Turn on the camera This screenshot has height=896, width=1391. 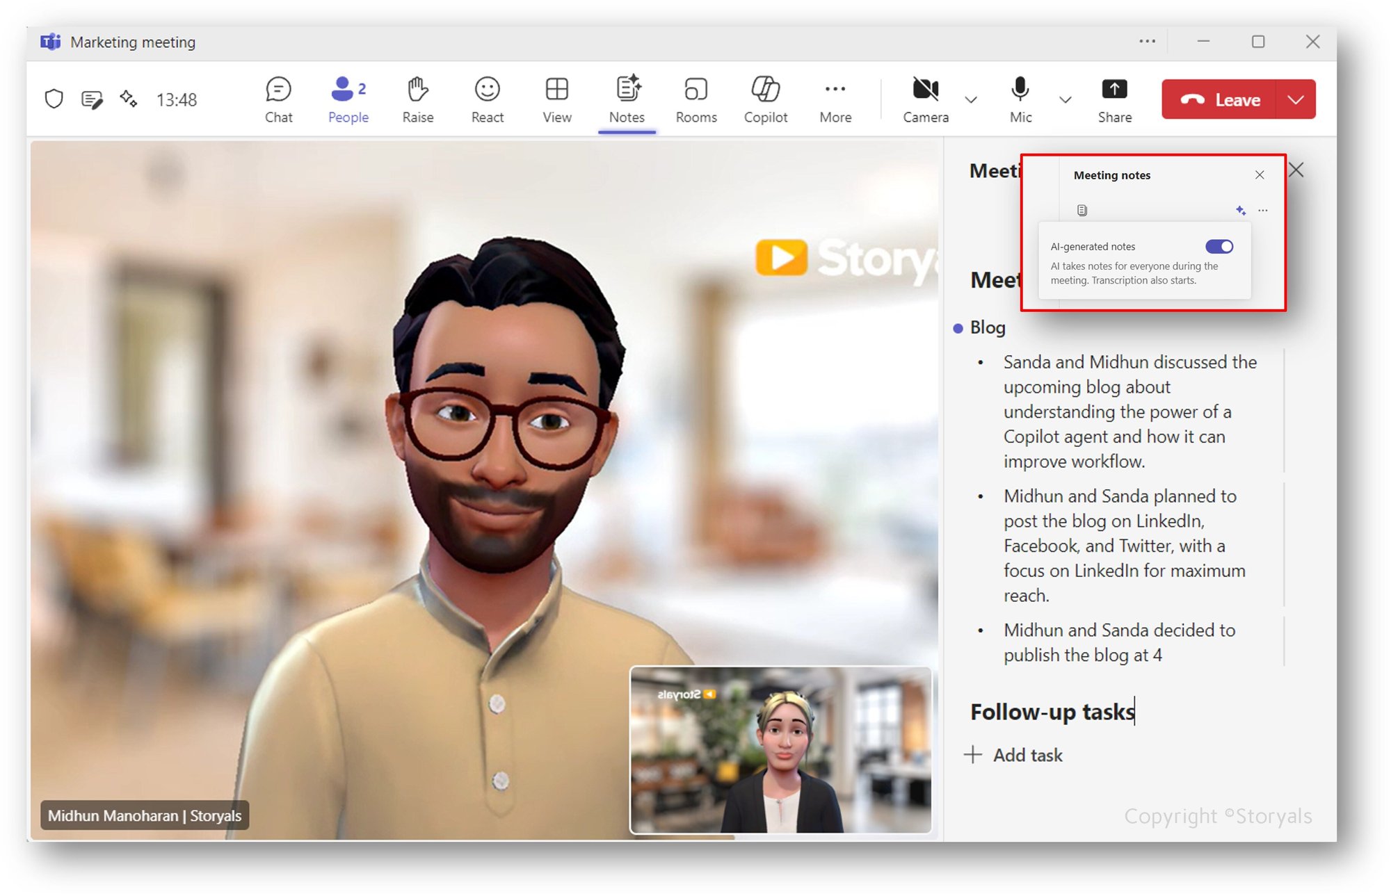(x=925, y=99)
